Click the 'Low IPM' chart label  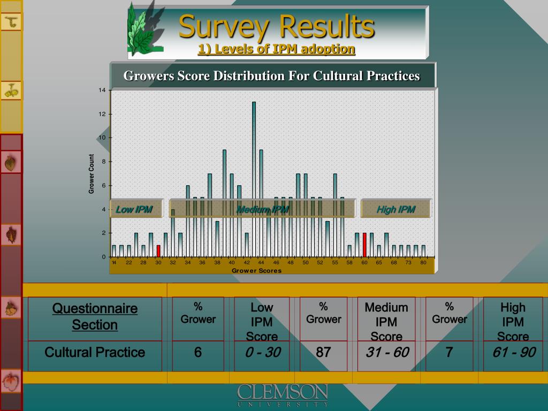coord(134,209)
